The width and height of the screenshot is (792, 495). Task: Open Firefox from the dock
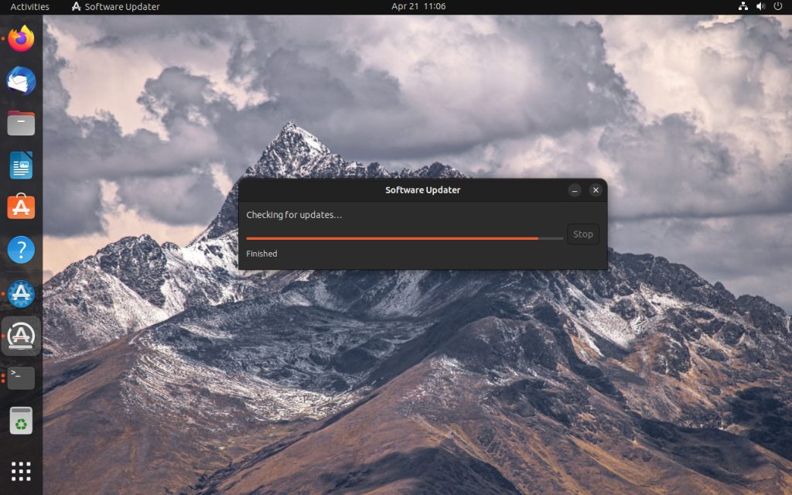point(21,39)
